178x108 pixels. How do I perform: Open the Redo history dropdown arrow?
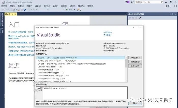37,10
